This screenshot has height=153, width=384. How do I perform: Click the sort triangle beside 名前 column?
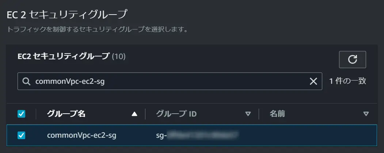tap(366, 114)
